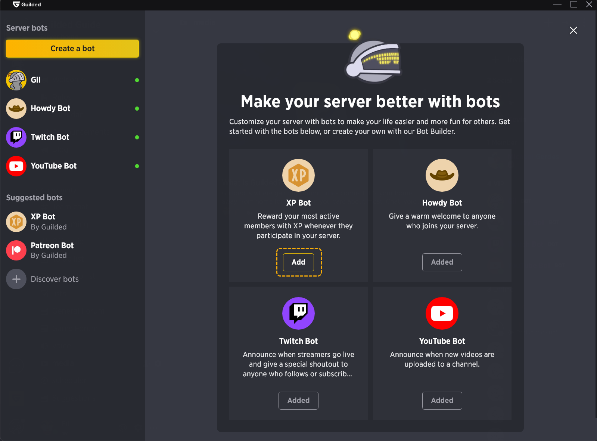Click 'Make your server better with bots' heading

point(370,102)
